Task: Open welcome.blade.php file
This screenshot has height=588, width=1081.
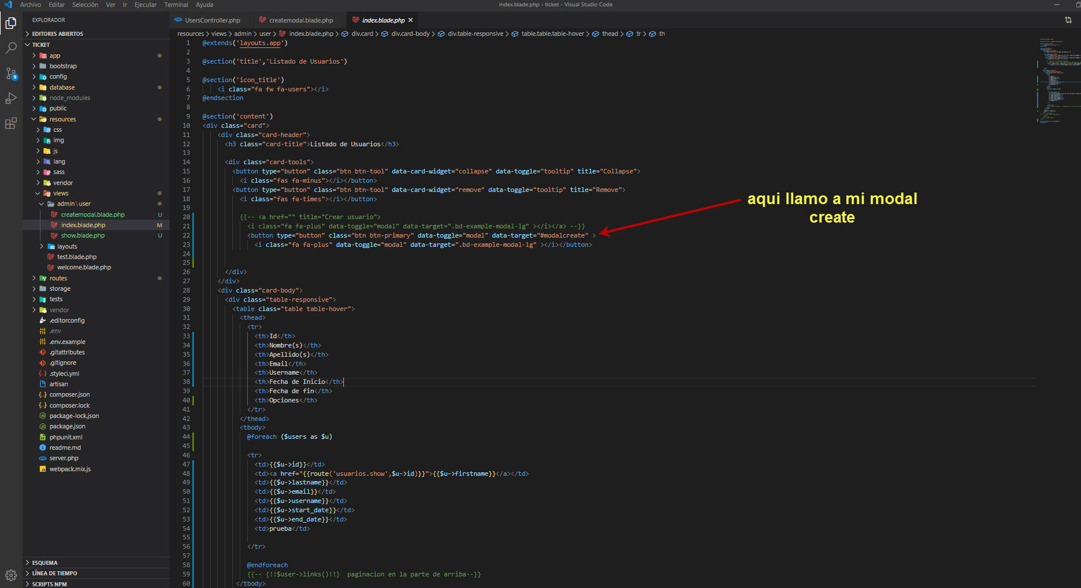Action: 96,267
